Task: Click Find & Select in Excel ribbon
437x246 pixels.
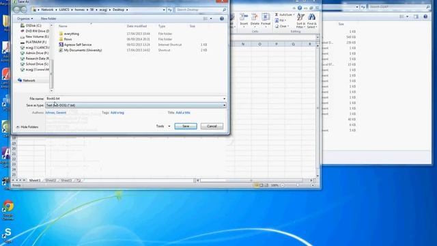Action: 311,20
